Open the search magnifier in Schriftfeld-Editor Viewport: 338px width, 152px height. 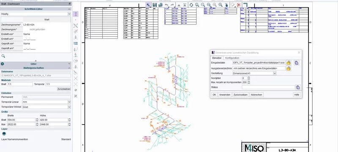pos(3,56)
